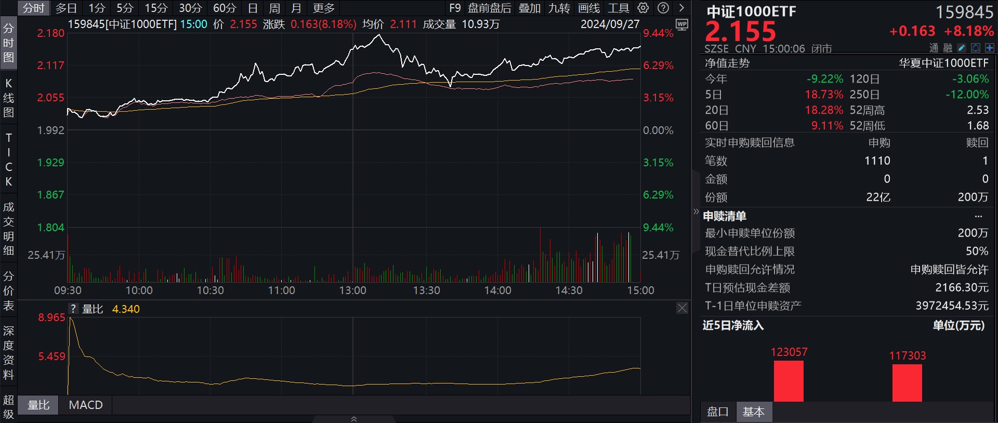998x423 pixels.
Task: Select TICK in left sidebar
Action: tap(8, 160)
